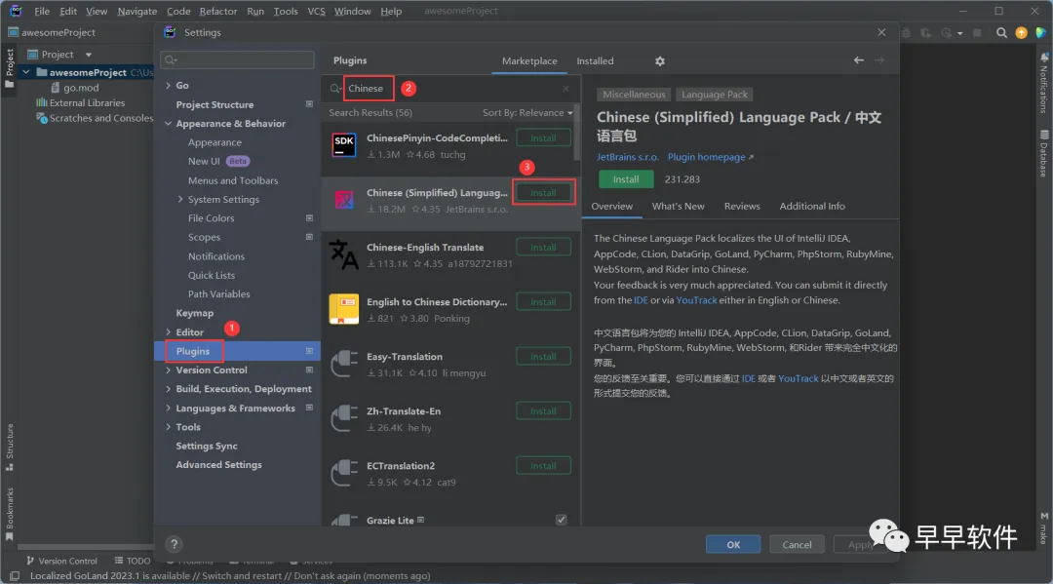Open help with the question mark button
The height and width of the screenshot is (584, 1053).
(x=174, y=544)
